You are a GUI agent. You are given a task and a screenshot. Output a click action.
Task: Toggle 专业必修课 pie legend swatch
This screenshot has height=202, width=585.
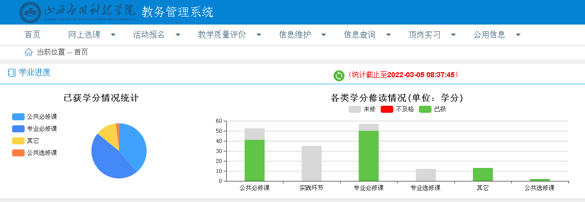pyautogui.click(x=18, y=129)
